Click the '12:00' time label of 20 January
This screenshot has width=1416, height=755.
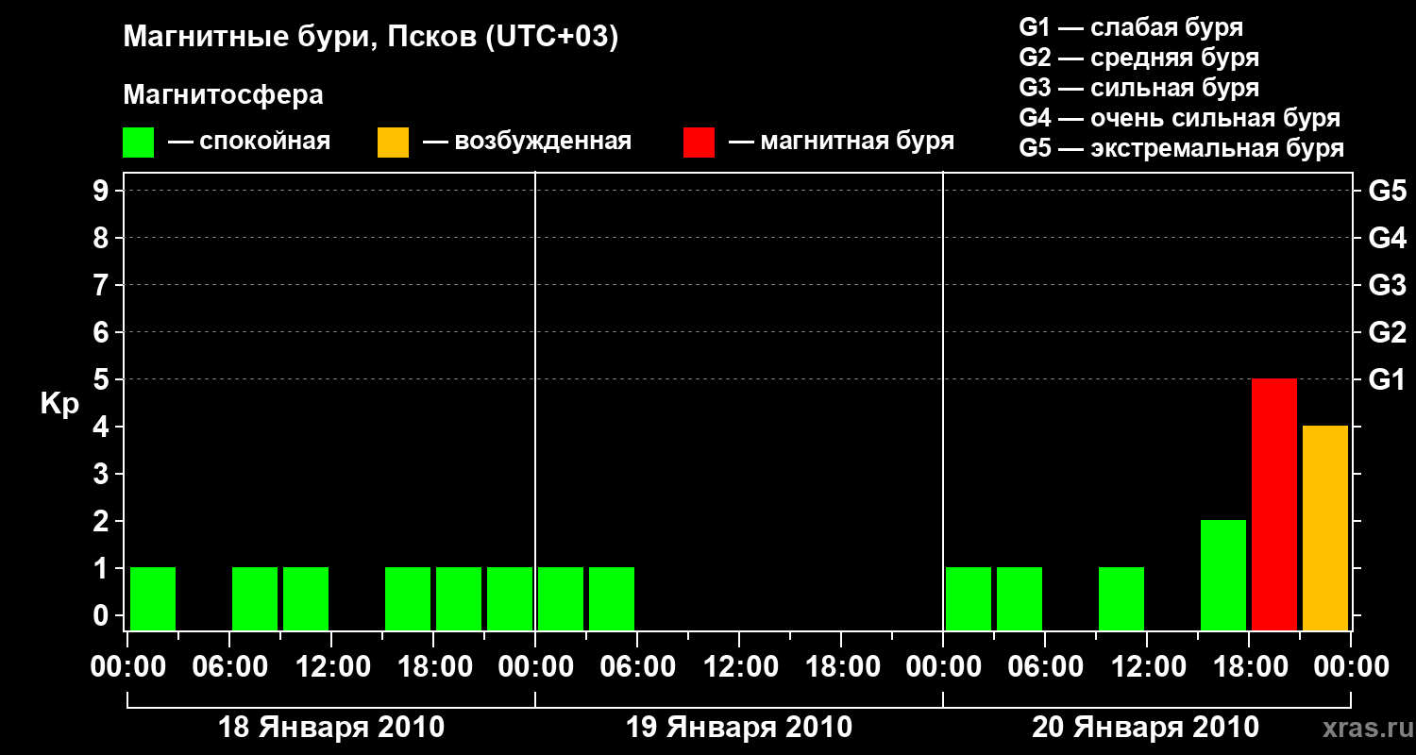[x=1147, y=667]
